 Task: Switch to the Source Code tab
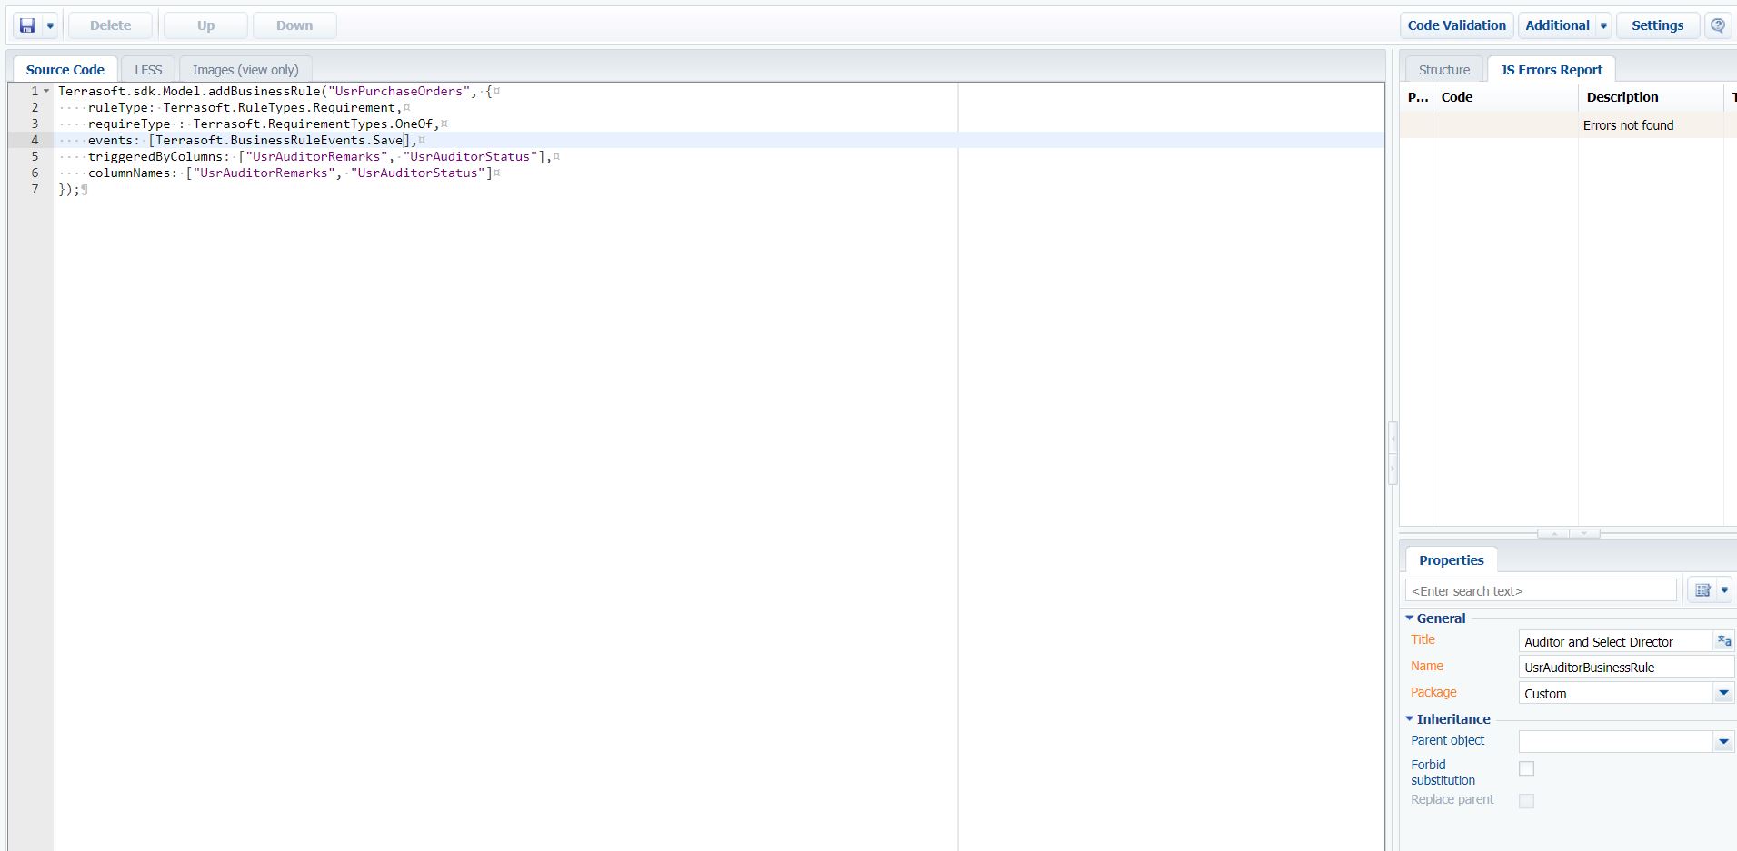(65, 70)
